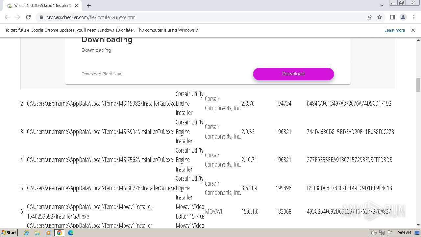Launch Internet Explorer from taskbar
This screenshot has width=421, height=237.
26,233
